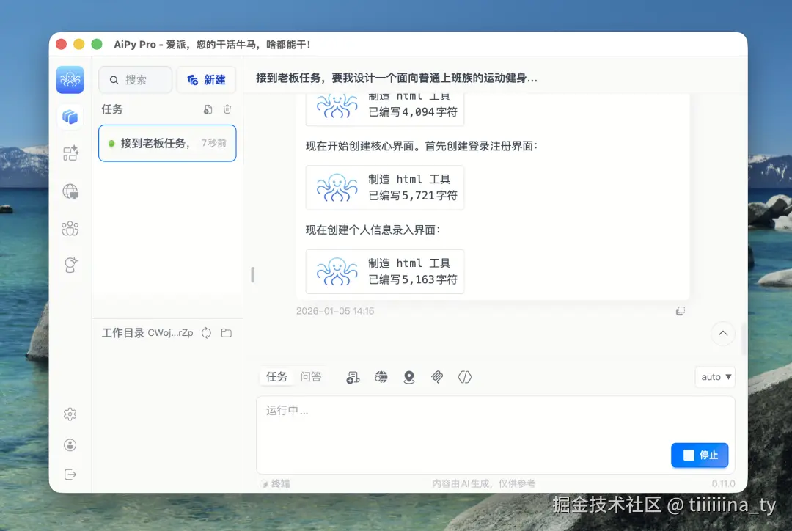The height and width of the screenshot is (531, 792).
Task: Attach a file using the paperclip icon
Action: 437,377
